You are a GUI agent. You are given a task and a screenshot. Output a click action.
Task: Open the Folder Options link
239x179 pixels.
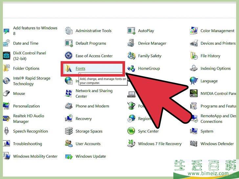(x=26, y=68)
